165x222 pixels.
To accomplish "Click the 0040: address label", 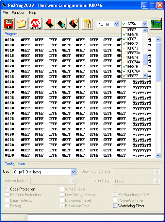I will pyautogui.click(x=10, y=82).
